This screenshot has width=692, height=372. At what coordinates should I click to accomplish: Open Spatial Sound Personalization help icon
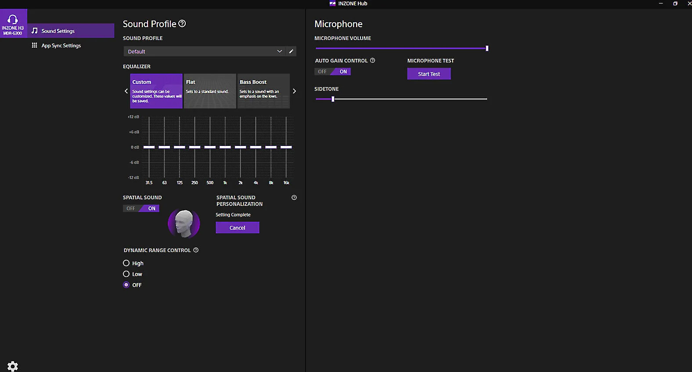294,198
